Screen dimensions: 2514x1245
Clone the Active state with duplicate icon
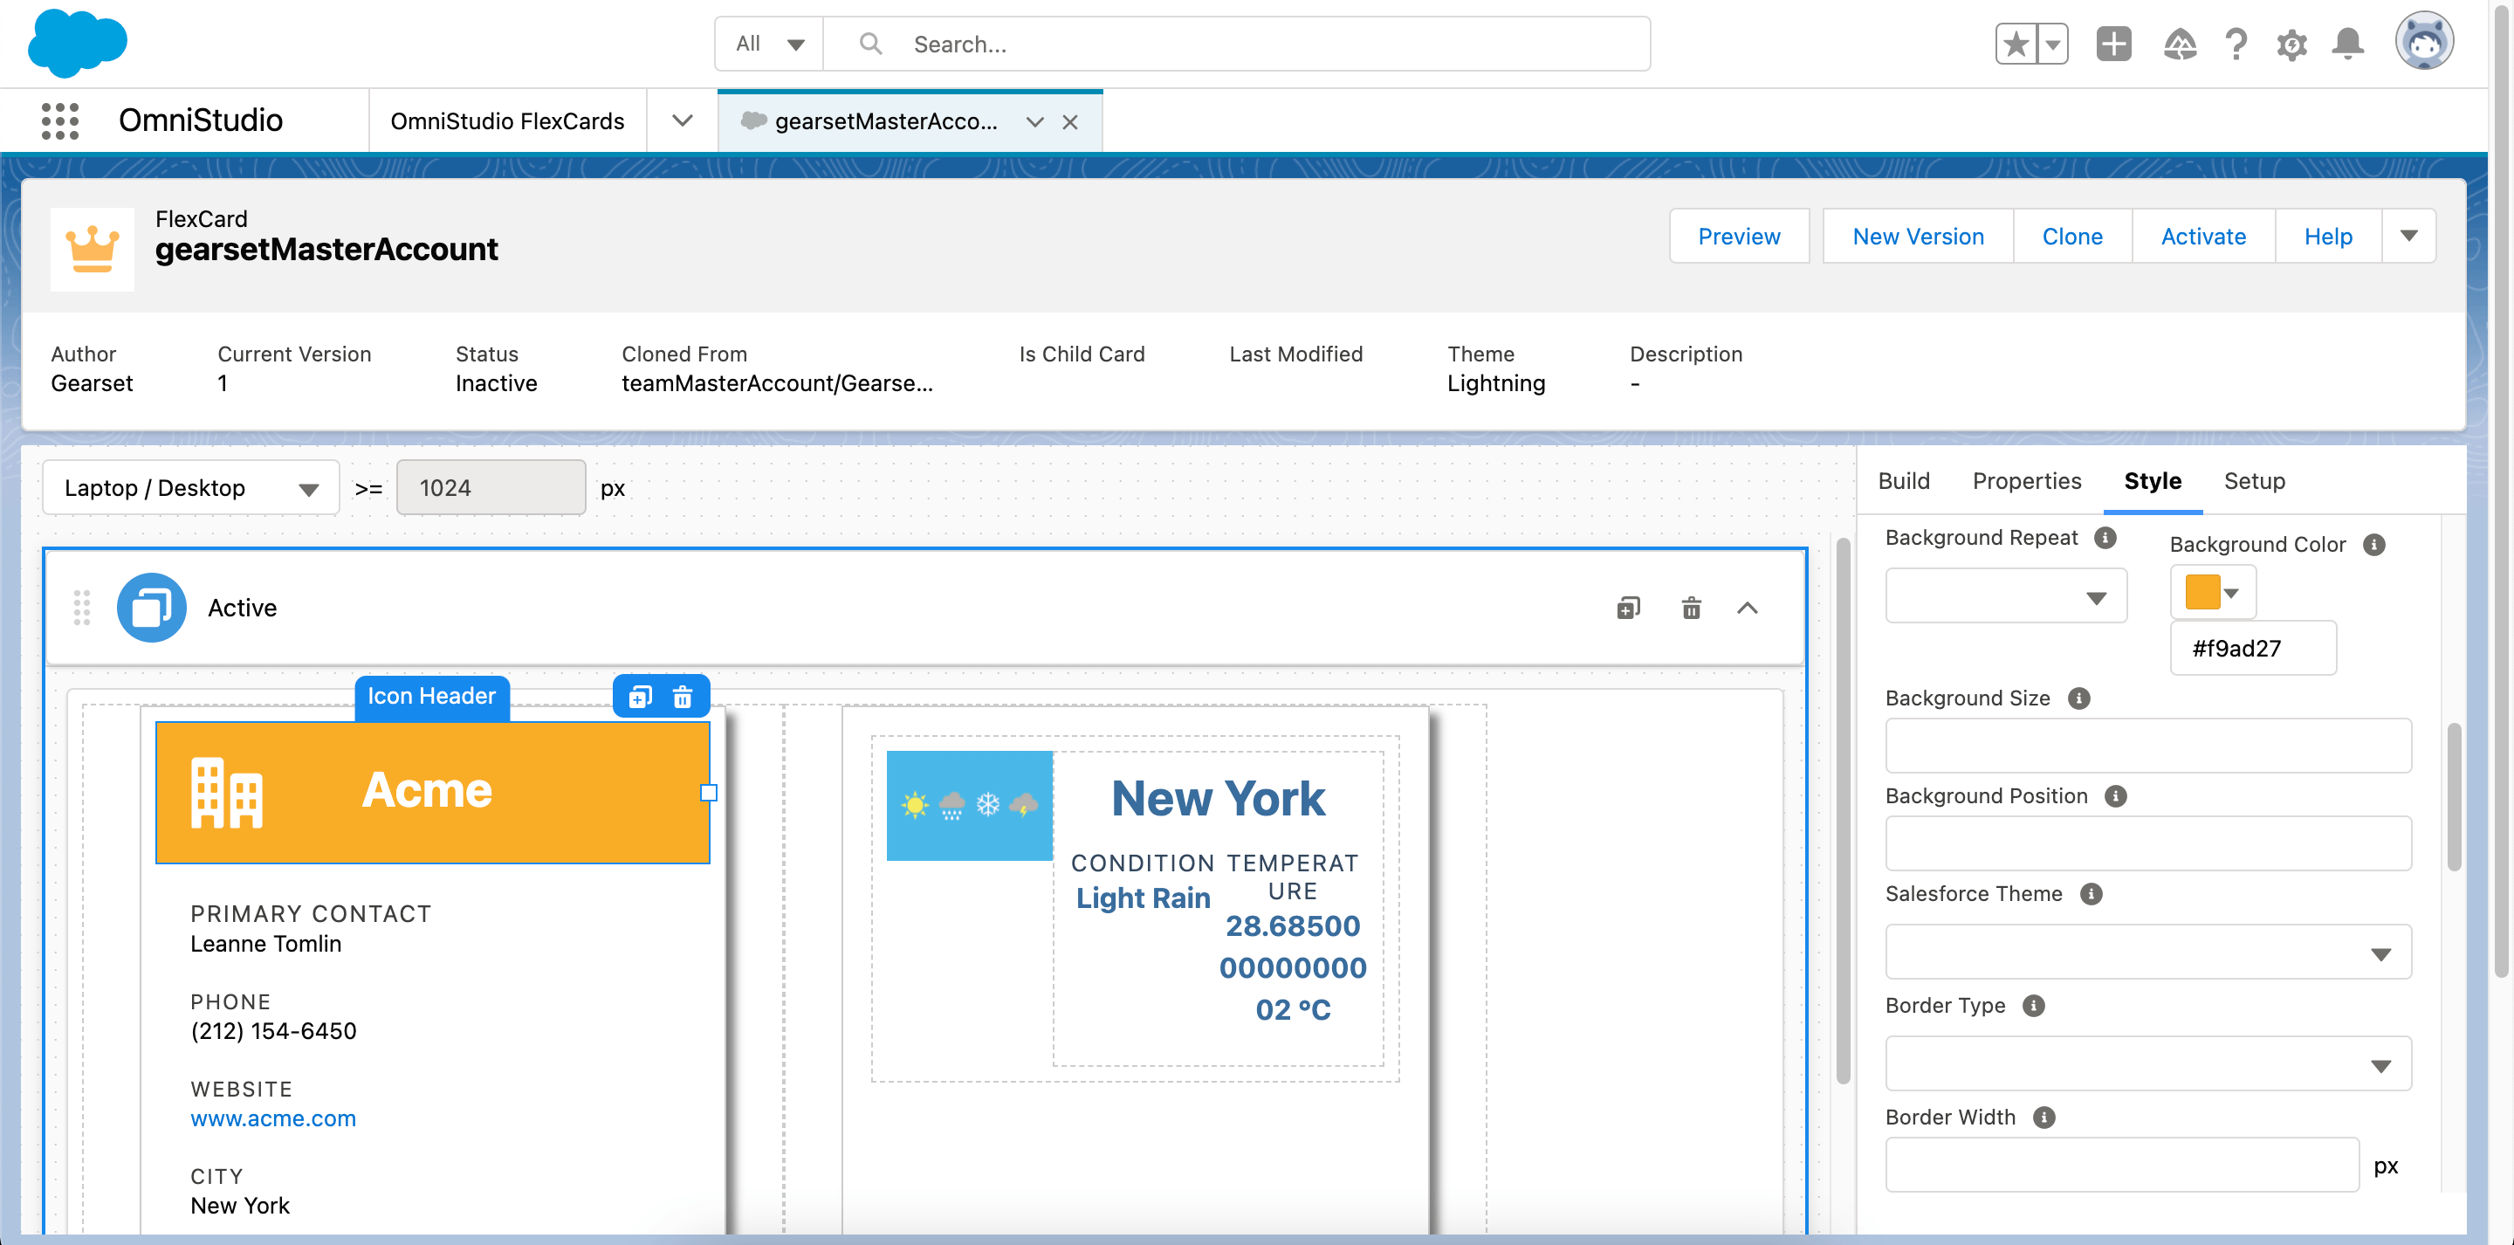[x=1628, y=608]
